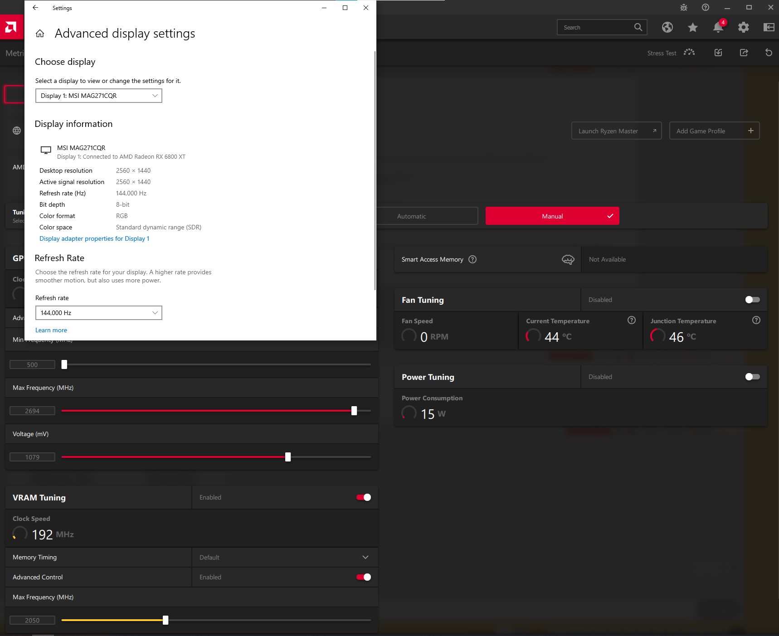
Task: Click the search magnifier icon
Action: pos(638,27)
